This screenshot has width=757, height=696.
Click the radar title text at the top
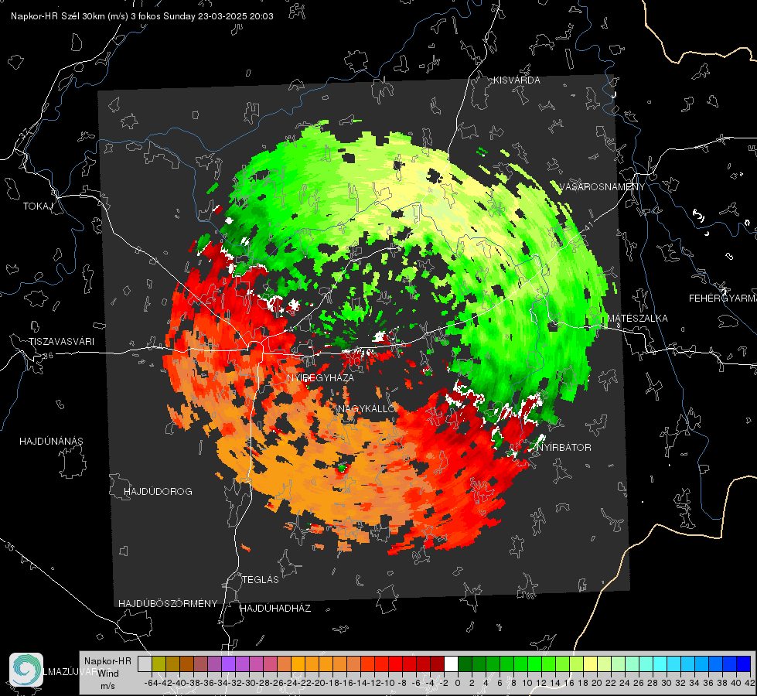tap(142, 16)
